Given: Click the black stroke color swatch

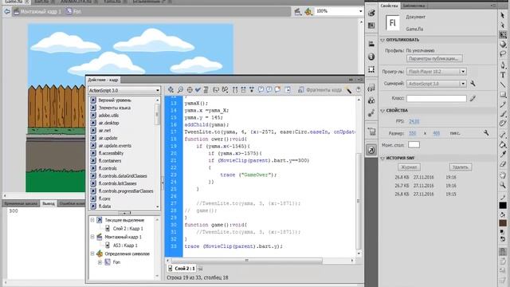Looking at the screenshot, I should [x=503, y=206].
